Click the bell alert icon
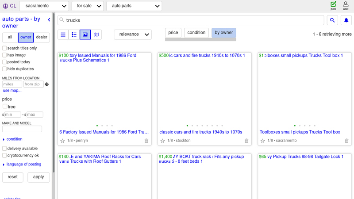Viewport: 354px width, 199px height. 346,20
